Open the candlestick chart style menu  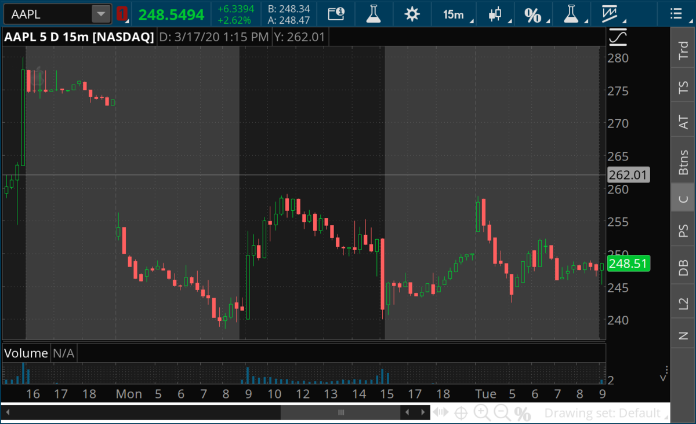pos(496,14)
